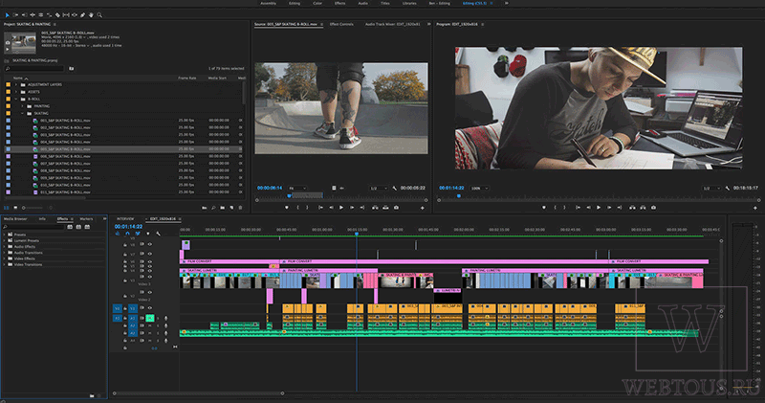Switch Project panel to icon view

[15, 208]
